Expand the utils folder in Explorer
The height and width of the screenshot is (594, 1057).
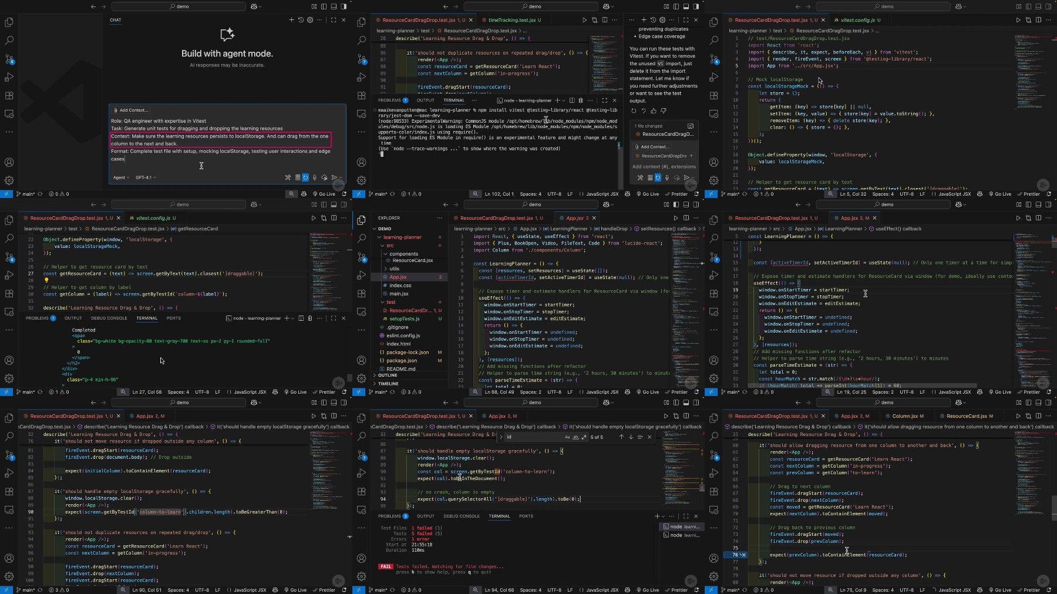click(x=394, y=269)
